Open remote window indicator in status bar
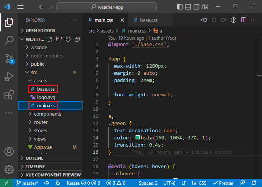The width and height of the screenshot is (262, 187). click(x=6, y=183)
